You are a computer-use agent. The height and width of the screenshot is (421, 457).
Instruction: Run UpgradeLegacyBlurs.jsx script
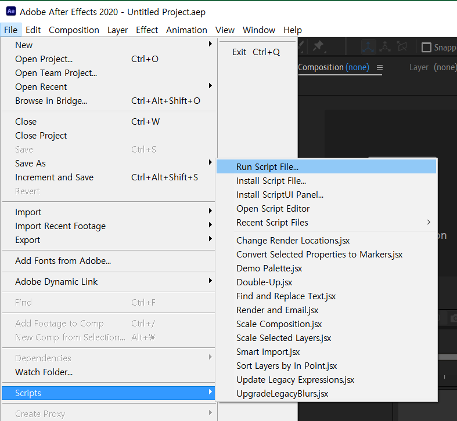[326, 394]
